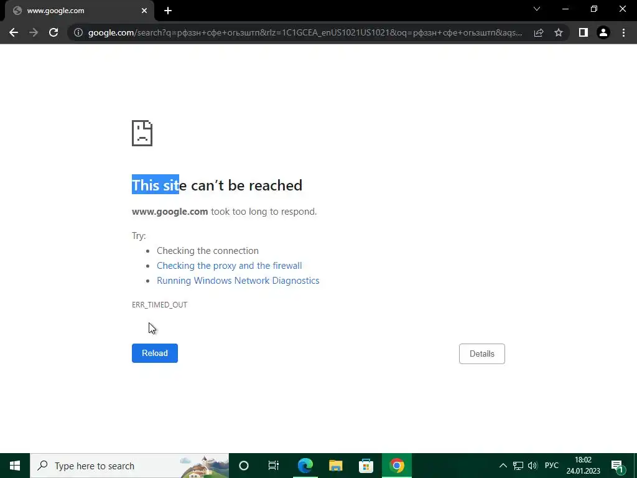The height and width of the screenshot is (478, 637).
Task: Click 'www.google.com took too long to respond' text
Action: pos(224,212)
